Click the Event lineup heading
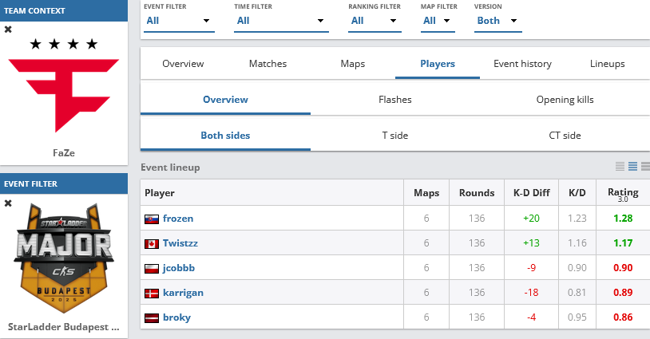The image size is (650, 339). pyautogui.click(x=170, y=168)
